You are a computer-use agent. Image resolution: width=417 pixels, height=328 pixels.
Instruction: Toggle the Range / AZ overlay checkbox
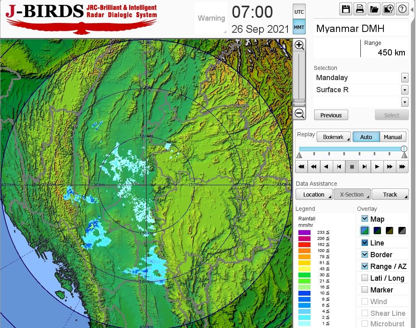point(365,266)
